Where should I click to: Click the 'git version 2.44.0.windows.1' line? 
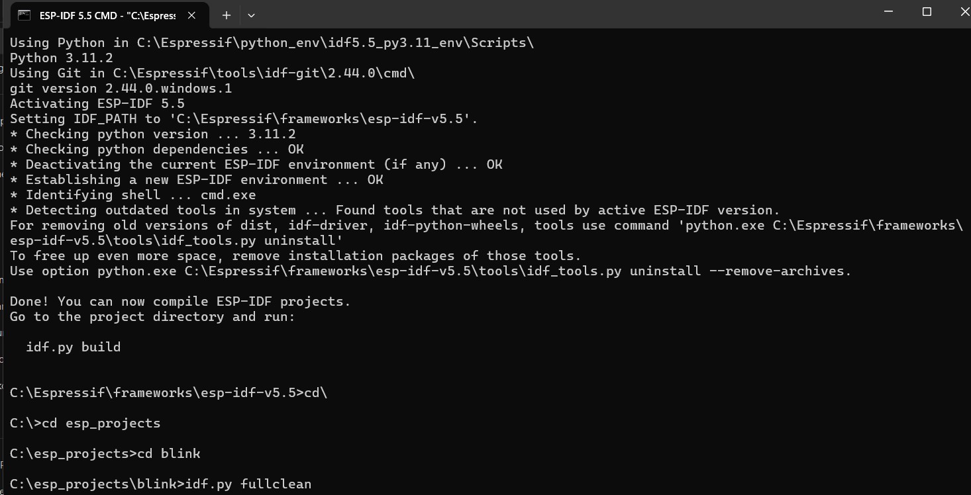[x=121, y=89]
